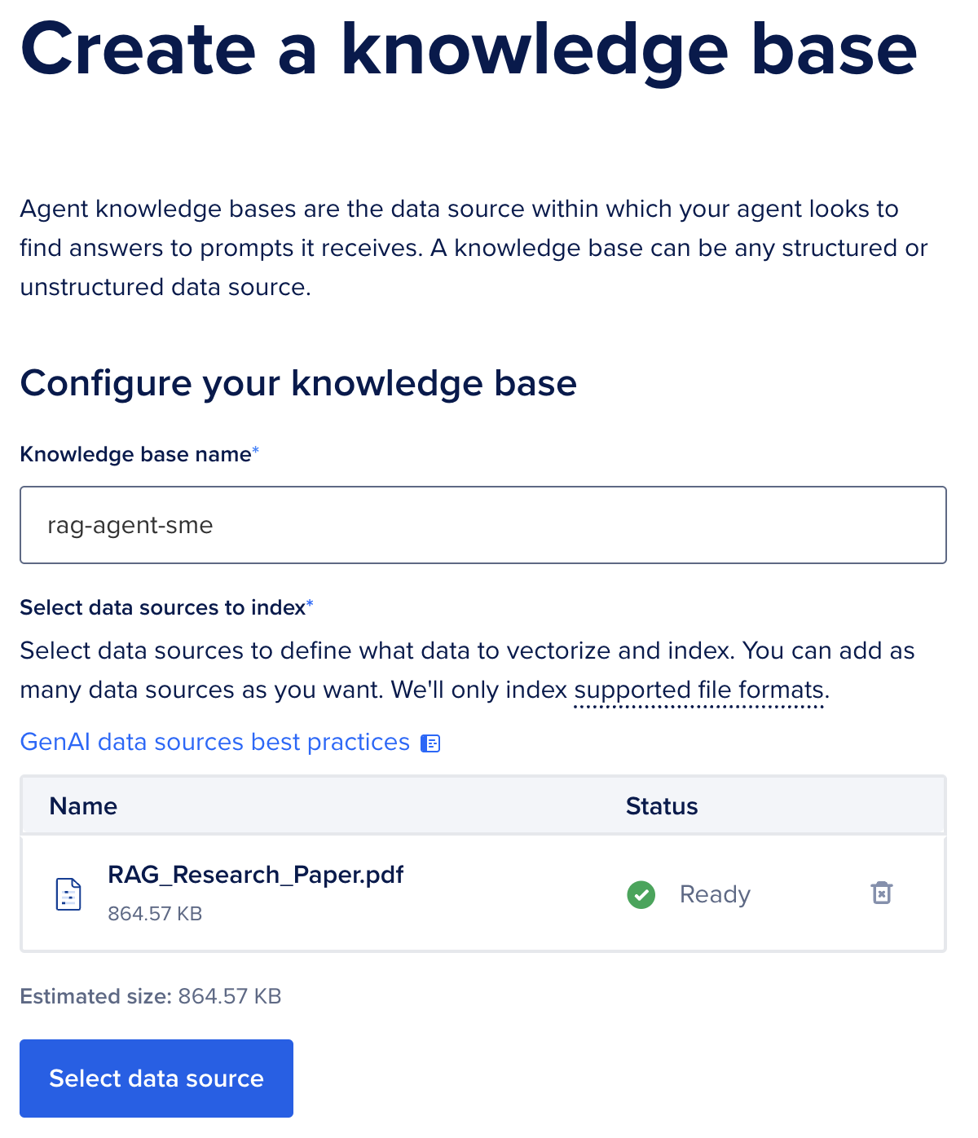Viewport: 978px width, 1138px height.
Task: Click the Configure your knowledge base heading
Action: (x=298, y=383)
